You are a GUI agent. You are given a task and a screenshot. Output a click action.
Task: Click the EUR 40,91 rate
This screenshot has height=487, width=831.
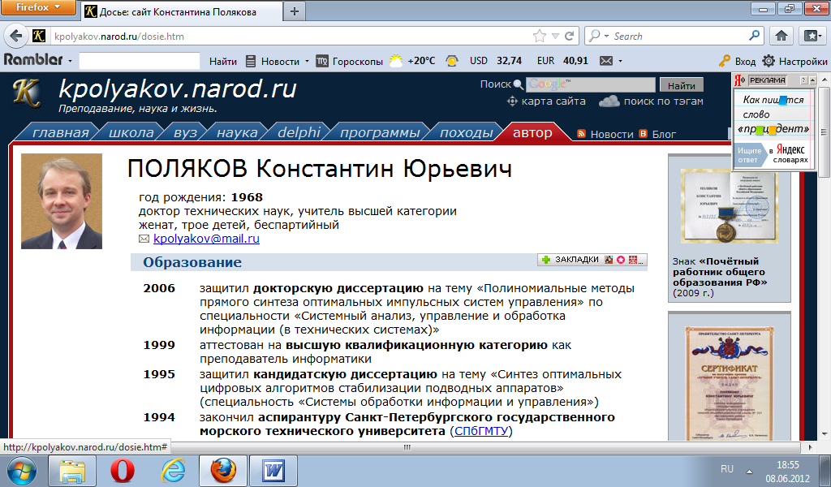562,61
